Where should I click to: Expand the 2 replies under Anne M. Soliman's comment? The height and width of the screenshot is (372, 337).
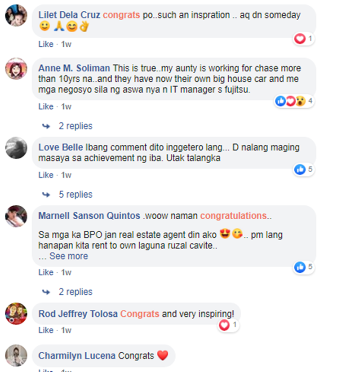click(75, 126)
